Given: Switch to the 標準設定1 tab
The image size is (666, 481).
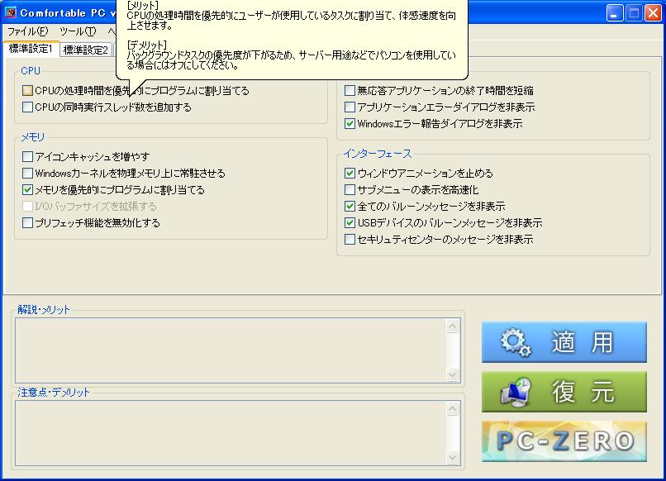Looking at the screenshot, I should [x=31, y=49].
